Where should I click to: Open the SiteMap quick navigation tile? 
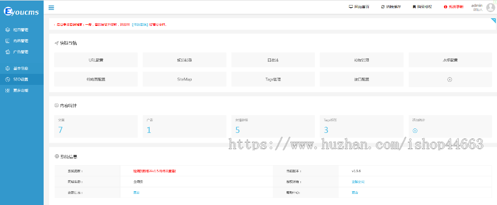click(x=184, y=79)
